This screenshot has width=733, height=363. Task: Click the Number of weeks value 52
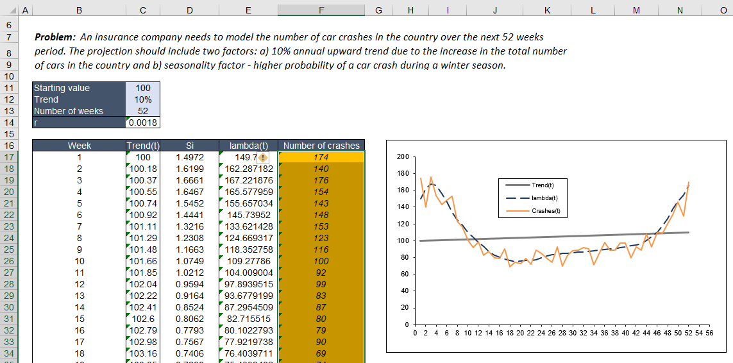coord(143,111)
